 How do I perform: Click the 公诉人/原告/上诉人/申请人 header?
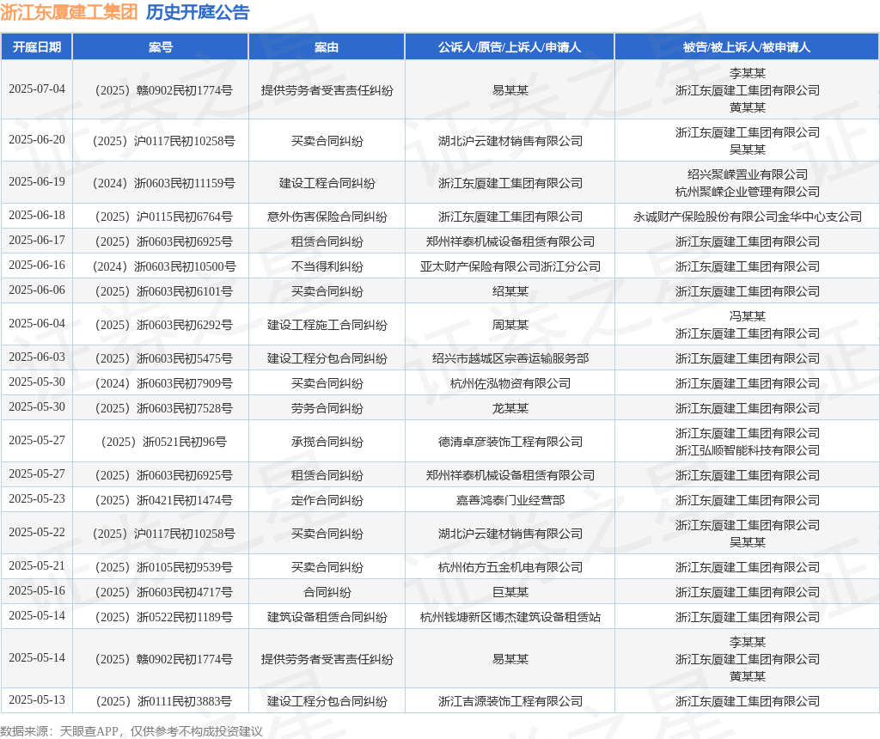[x=510, y=47]
